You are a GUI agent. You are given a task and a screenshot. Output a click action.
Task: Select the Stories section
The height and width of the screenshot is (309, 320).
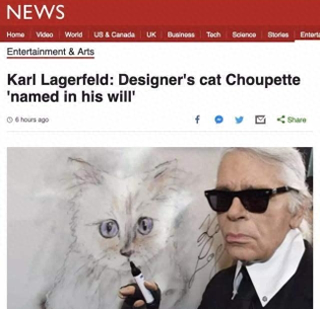(x=278, y=34)
